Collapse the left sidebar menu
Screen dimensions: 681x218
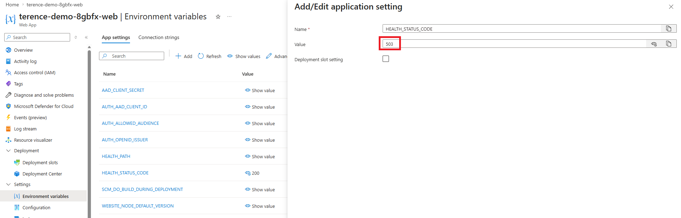(86, 37)
